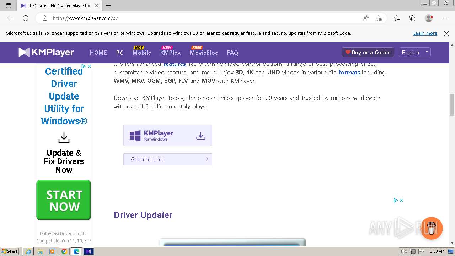455x256 pixels.
Task: Open the Windows Start menu
Action: coord(10,251)
